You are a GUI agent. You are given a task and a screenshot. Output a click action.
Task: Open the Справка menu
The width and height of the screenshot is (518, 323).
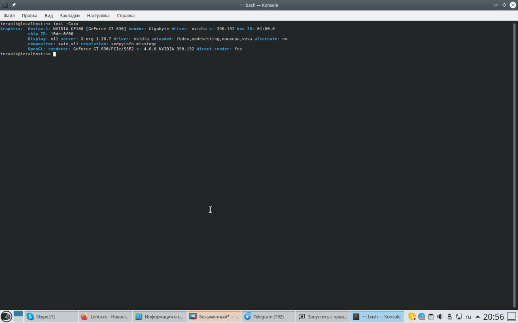[x=126, y=16]
